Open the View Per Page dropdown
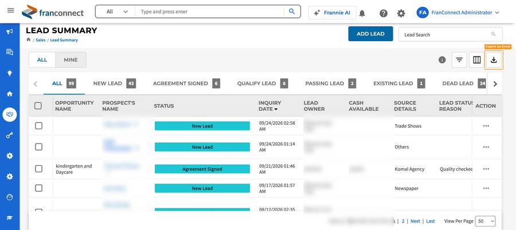This screenshot has width=516, height=230. 486,221
